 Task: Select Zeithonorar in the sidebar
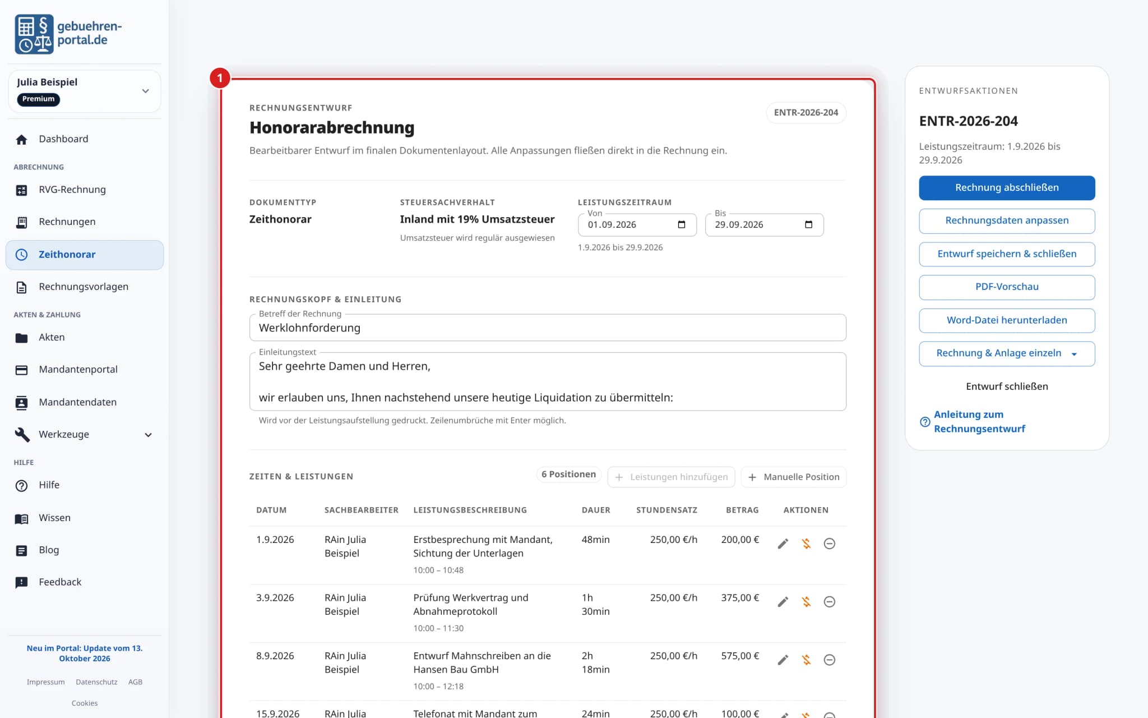(x=85, y=255)
